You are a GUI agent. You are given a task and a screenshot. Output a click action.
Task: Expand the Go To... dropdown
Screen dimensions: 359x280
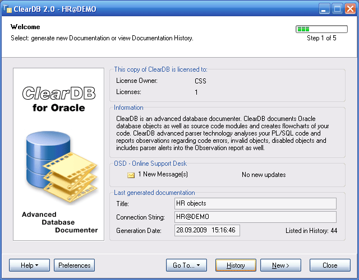click(186, 265)
